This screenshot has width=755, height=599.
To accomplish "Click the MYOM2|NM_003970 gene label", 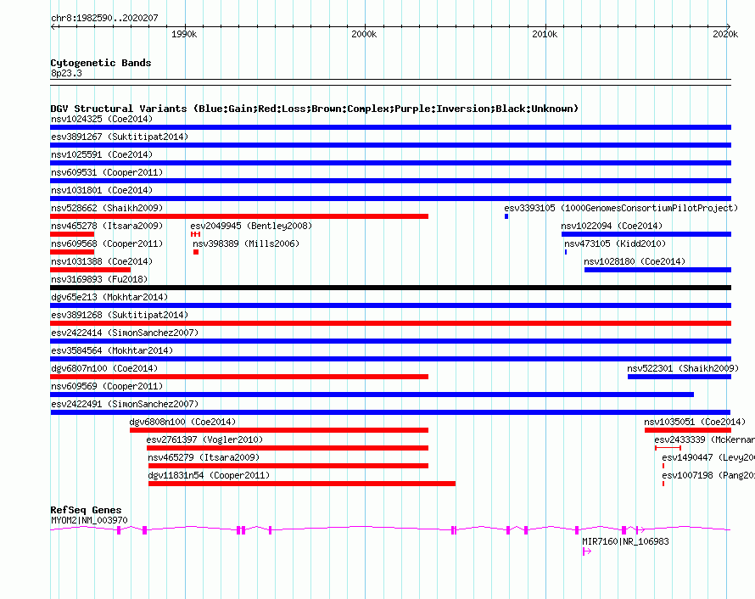I will (89, 520).
